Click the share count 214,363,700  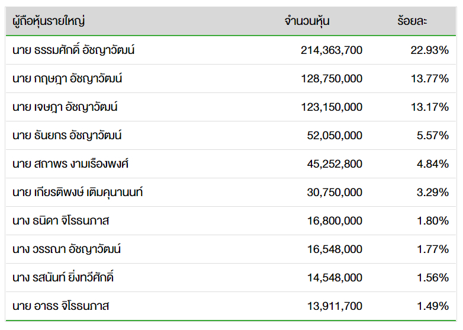[x=332, y=50]
